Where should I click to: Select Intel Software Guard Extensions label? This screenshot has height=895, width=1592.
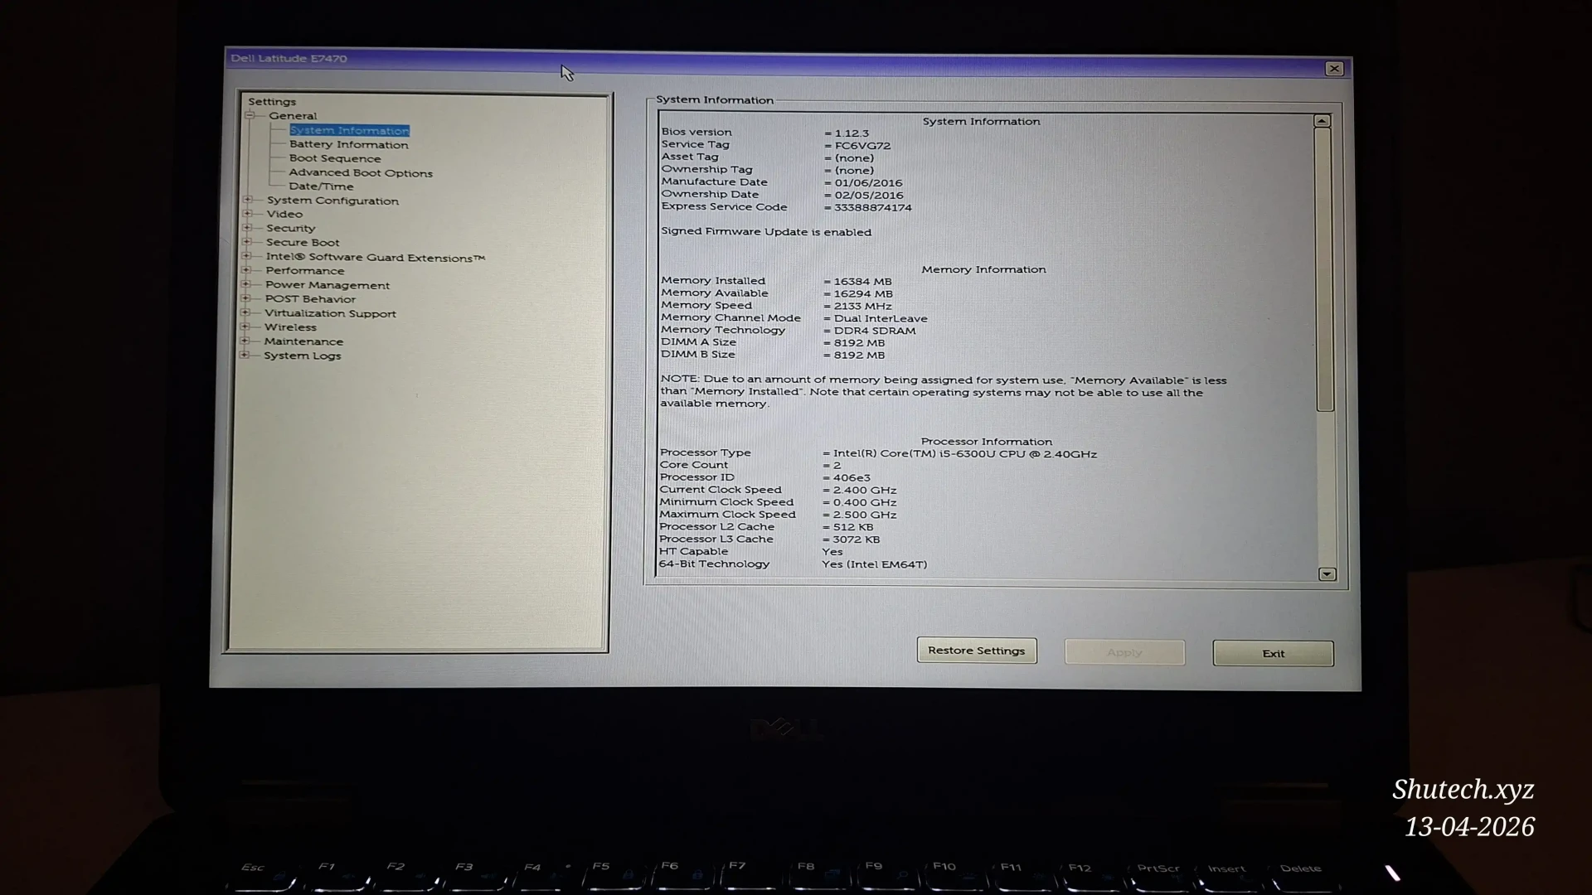[x=375, y=257]
